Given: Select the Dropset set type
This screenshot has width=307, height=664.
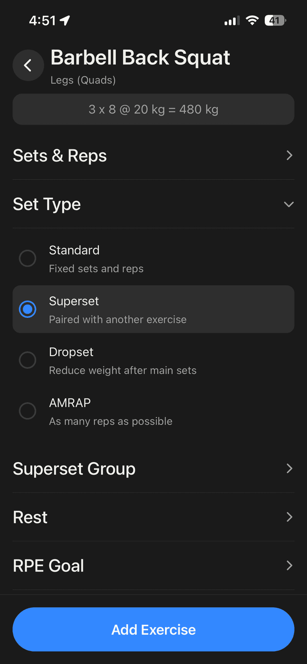Looking at the screenshot, I should (27, 360).
